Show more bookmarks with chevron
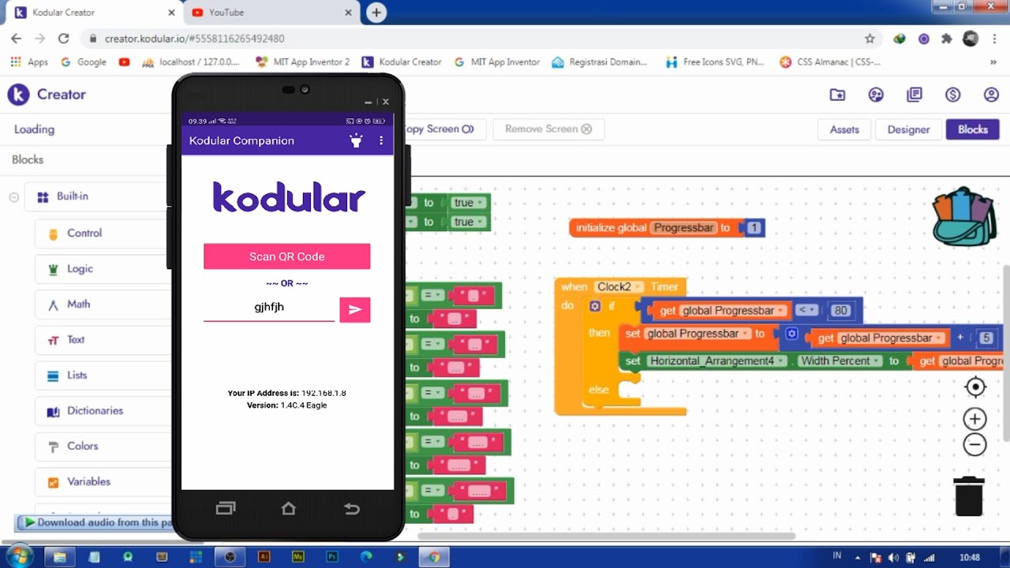The width and height of the screenshot is (1010, 568). 993,62
